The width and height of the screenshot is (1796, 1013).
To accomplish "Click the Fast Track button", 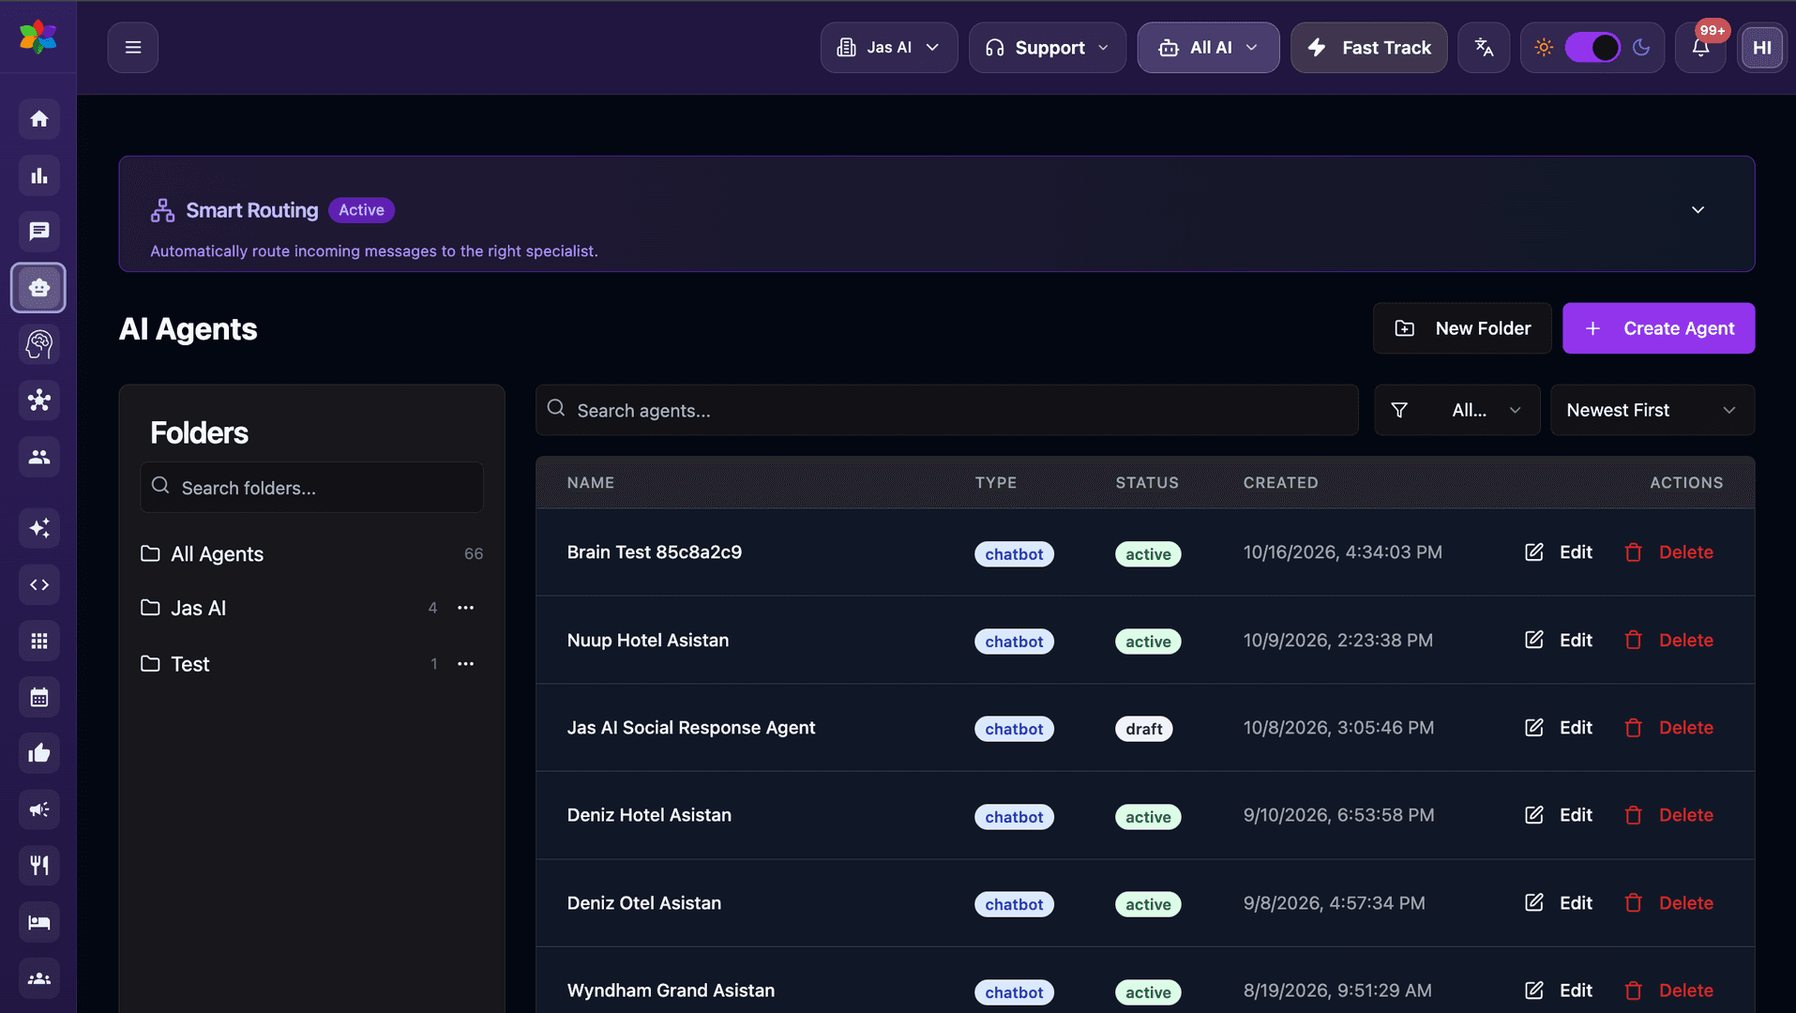I will coord(1369,48).
